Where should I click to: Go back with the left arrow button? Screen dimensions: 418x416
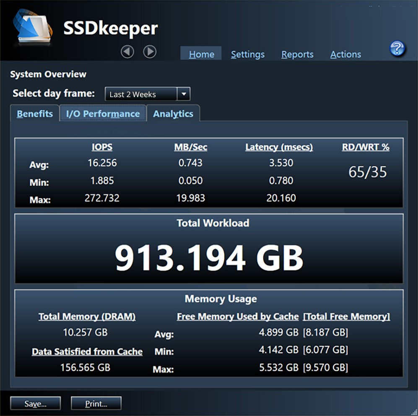127,51
